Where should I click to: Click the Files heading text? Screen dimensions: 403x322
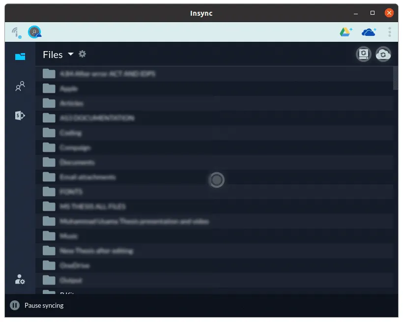point(53,55)
